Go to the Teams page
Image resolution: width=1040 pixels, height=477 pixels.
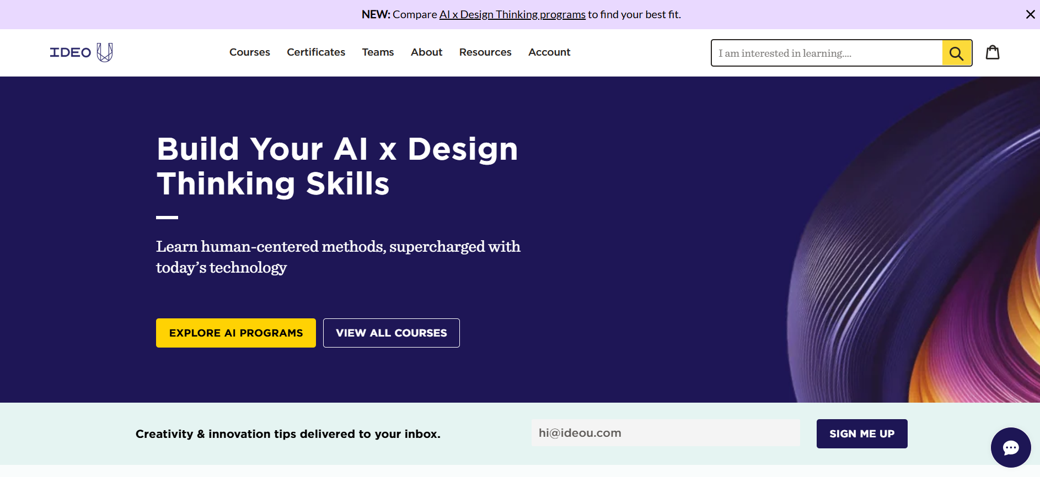(378, 52)
